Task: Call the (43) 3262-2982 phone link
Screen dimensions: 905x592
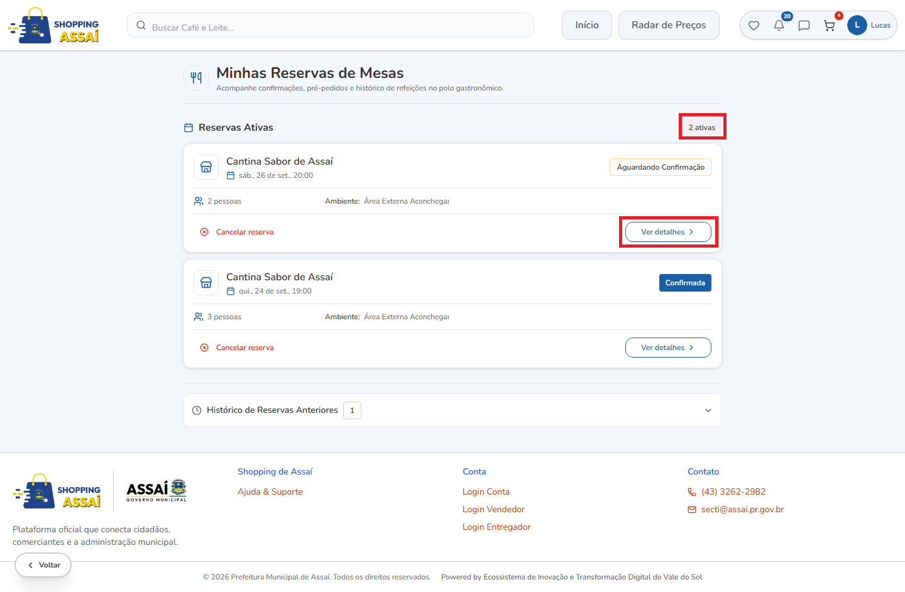Action: [733, 492]
